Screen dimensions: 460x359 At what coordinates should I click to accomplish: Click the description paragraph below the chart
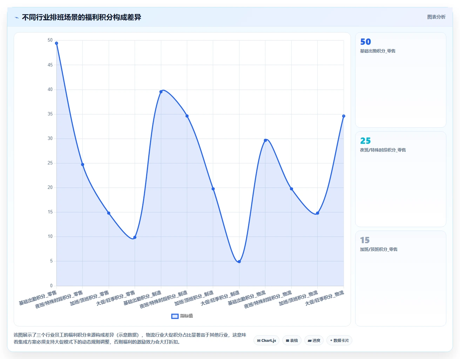click(x=130, y=338)
